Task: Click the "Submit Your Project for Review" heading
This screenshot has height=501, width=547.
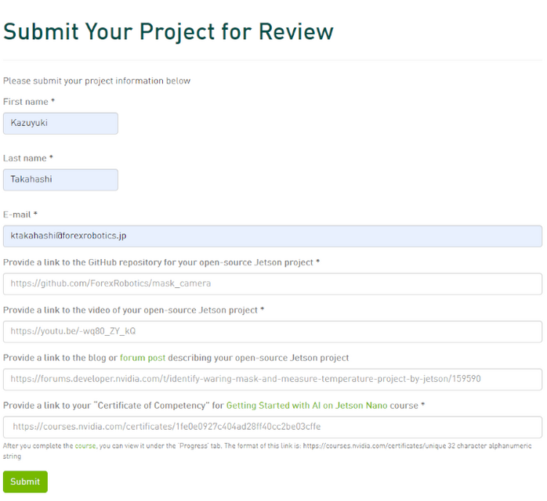Action: pyautogui.click(x=168, y=31)
